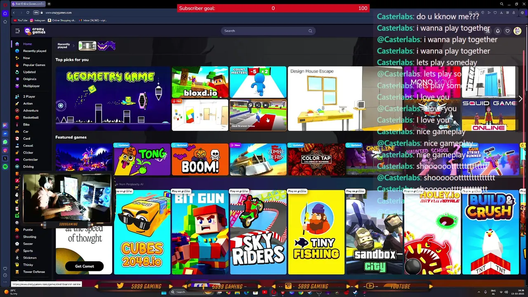
Task: Click the CrazyGames logo
Action: pyautogui.click(x=35, y=31)
